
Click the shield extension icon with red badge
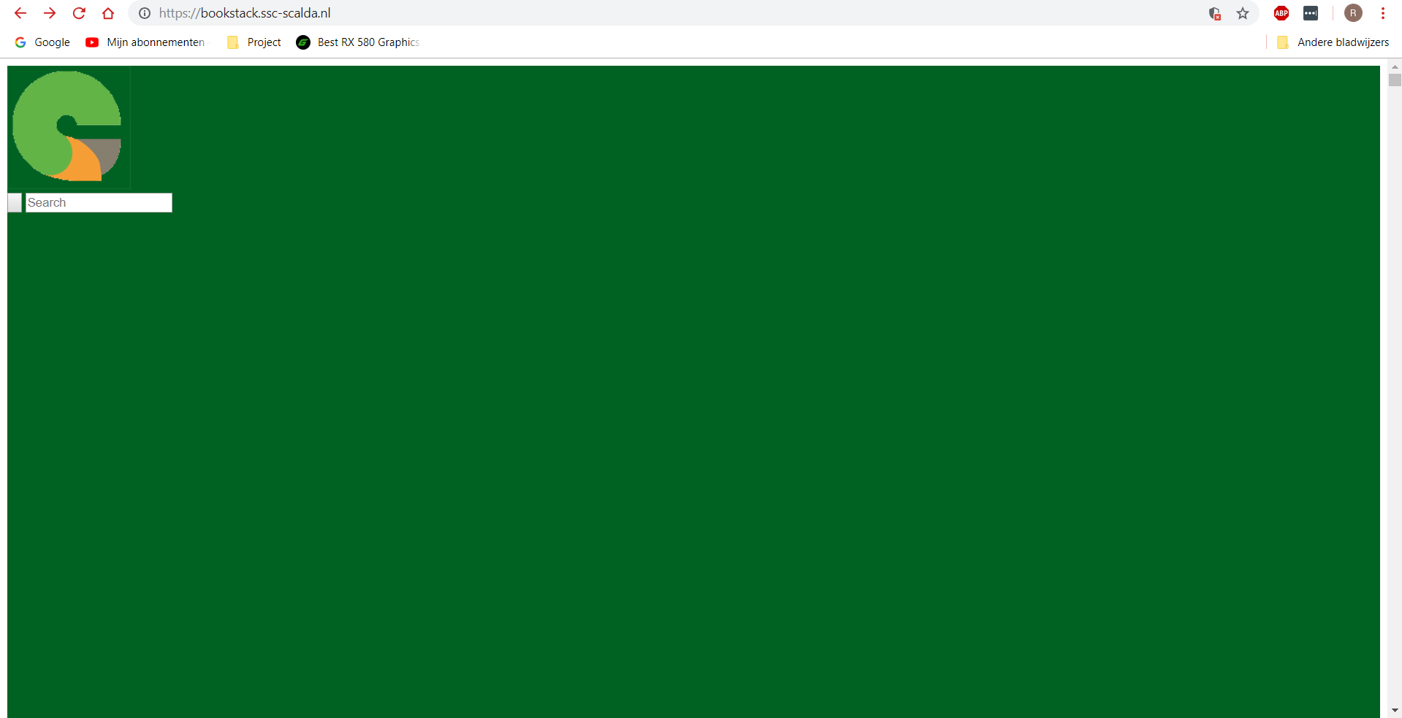1215,12
